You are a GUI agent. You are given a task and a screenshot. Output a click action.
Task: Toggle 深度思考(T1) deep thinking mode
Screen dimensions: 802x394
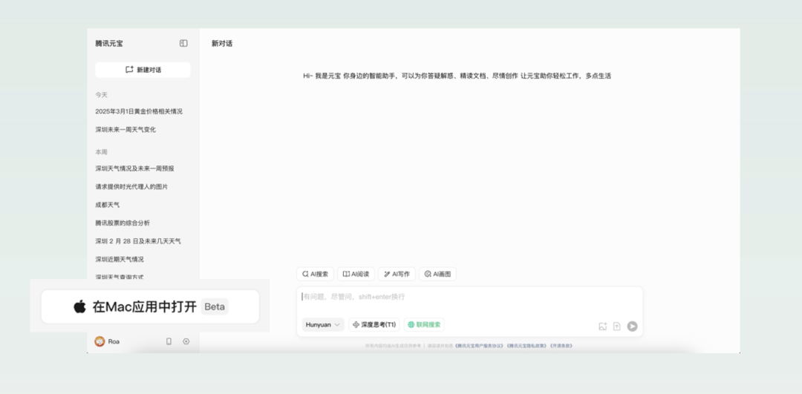click(x=374, y=325)
